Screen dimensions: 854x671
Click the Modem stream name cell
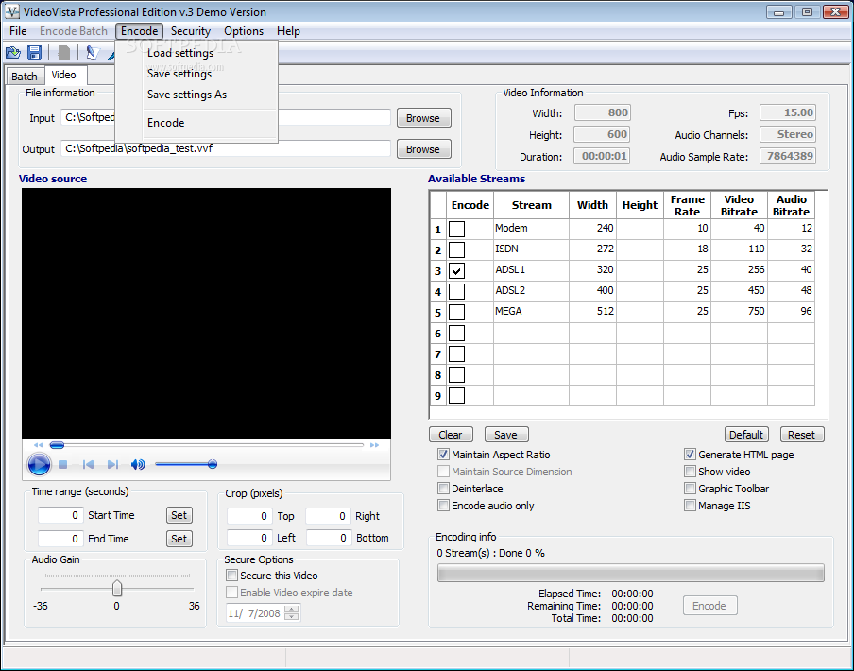531,228
